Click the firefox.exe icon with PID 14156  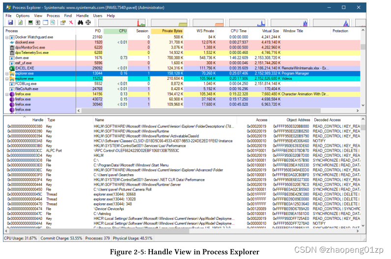[12, 94]
